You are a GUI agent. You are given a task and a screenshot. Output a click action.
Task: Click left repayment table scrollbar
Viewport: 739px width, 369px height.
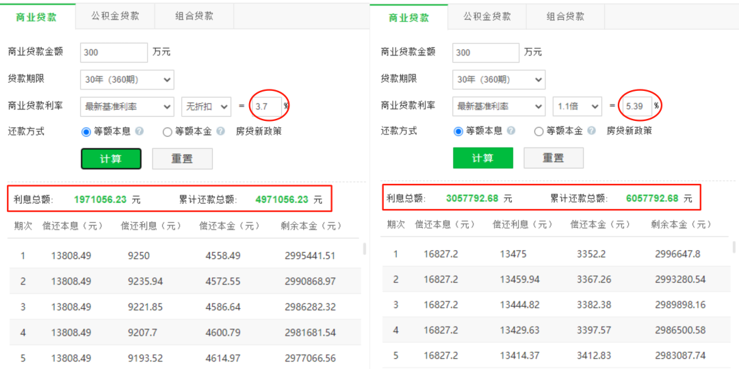364,249
